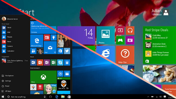Open the Disney Frozen tile
This screenshot has width=176, height=99.
pyautogui.click(x=50, y=89)
